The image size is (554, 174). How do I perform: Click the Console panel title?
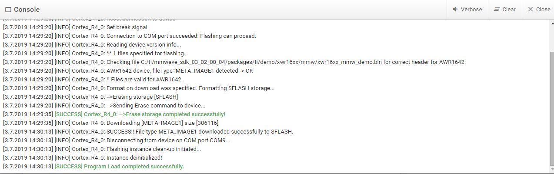[27, 10]
